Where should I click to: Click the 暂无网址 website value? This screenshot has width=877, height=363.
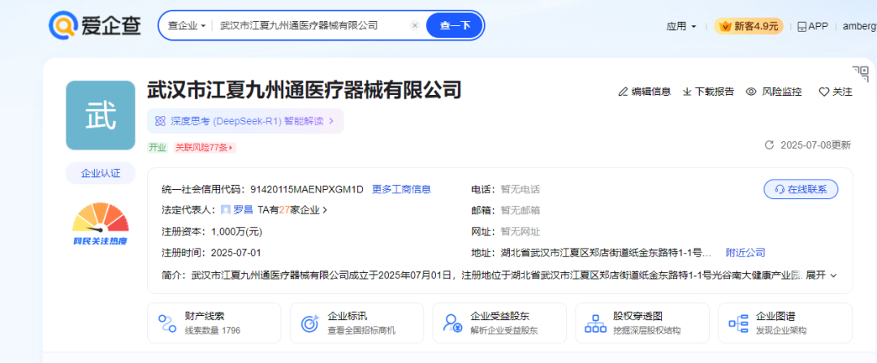pyautogui.click(x=521, y=231)
